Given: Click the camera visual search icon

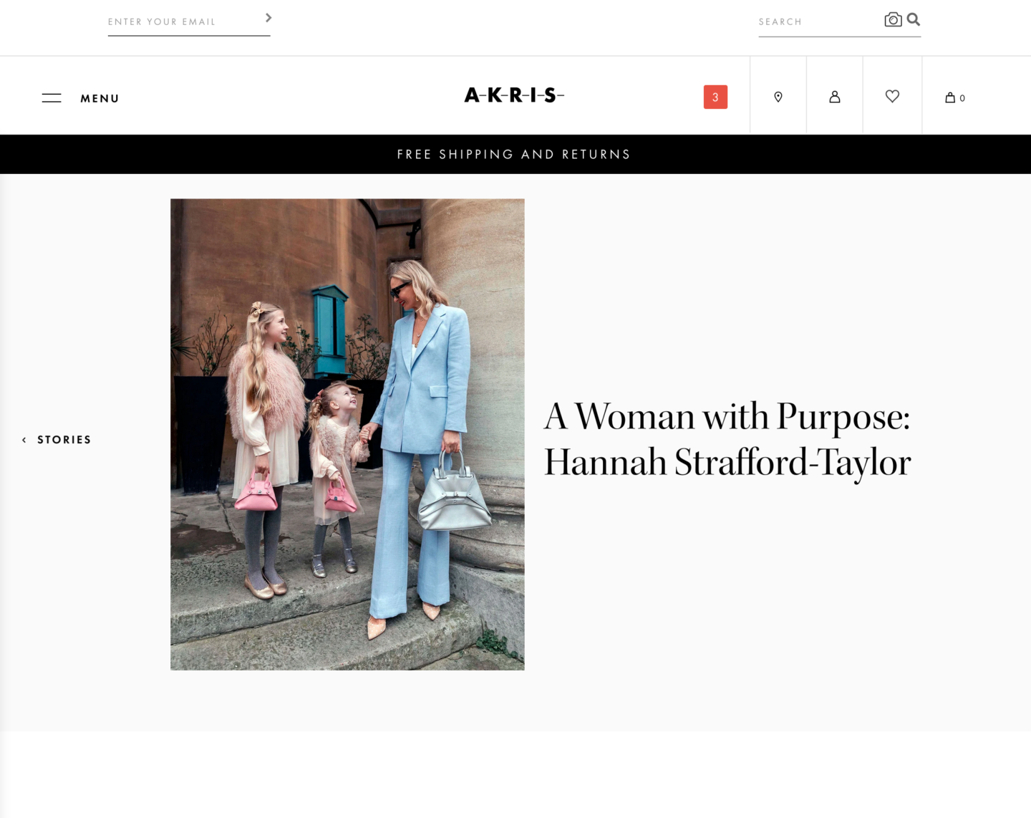Looking at the screenshot, I should click(x=893, y=19).
